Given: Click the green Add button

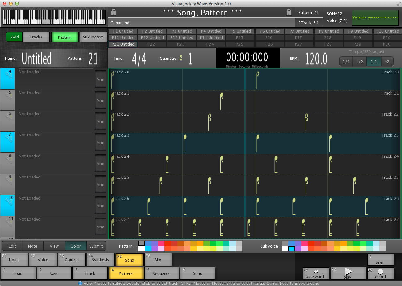Looking at the screenshot, I should (x=15, y=37).
